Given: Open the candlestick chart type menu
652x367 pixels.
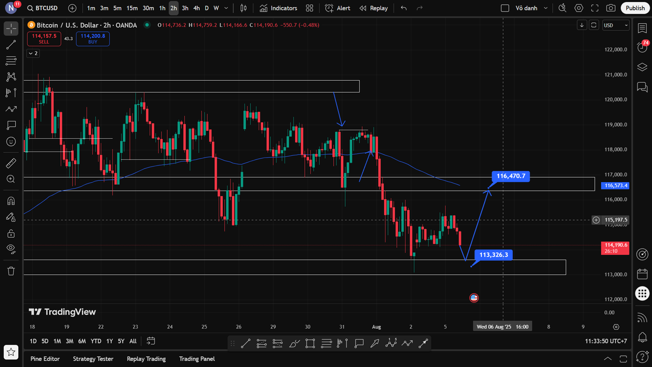Looking at the screenshot, I should tap(244, 8).
